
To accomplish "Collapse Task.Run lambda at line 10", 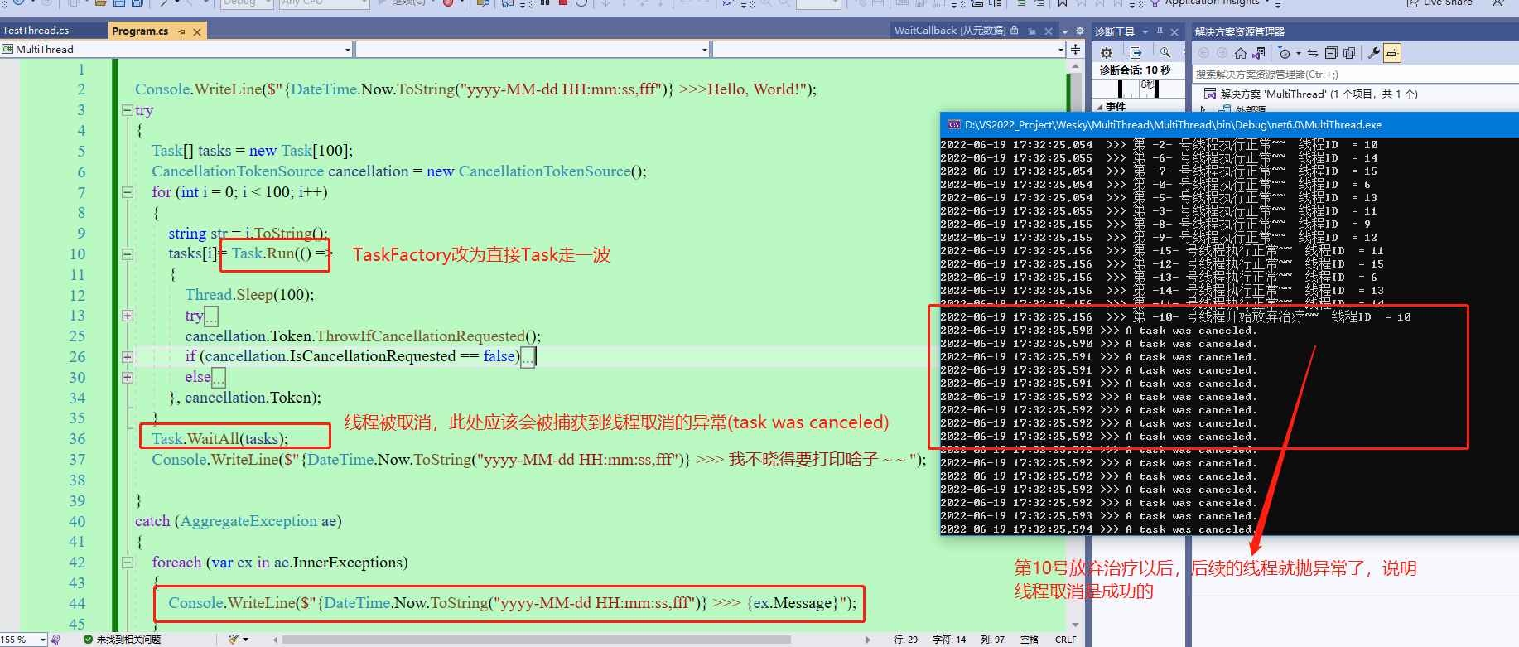I will (x=128, y=254).
